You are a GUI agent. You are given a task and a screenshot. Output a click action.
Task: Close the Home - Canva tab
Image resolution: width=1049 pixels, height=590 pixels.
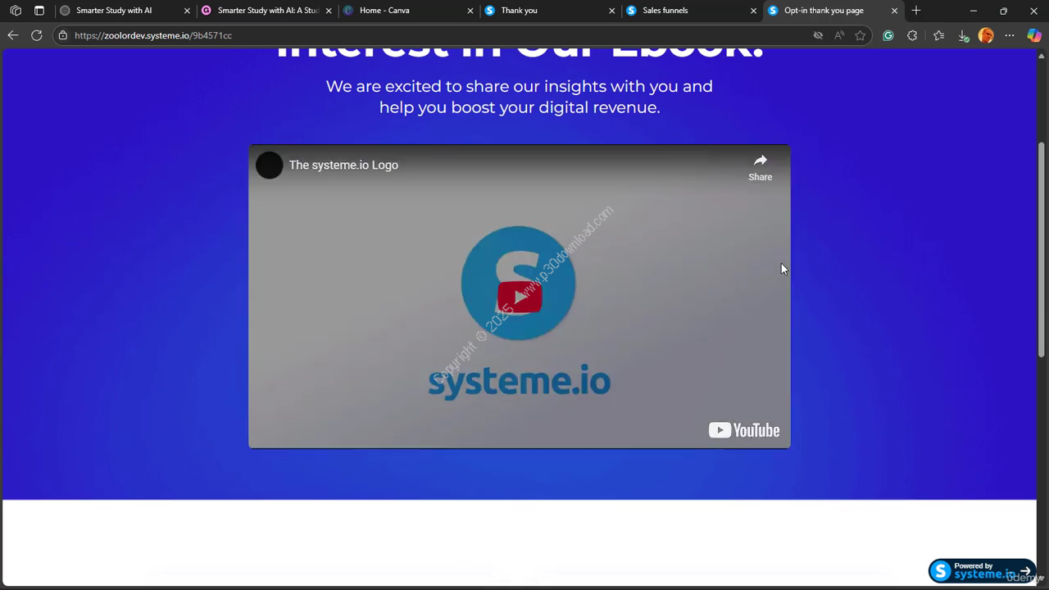tap(470, 11)
